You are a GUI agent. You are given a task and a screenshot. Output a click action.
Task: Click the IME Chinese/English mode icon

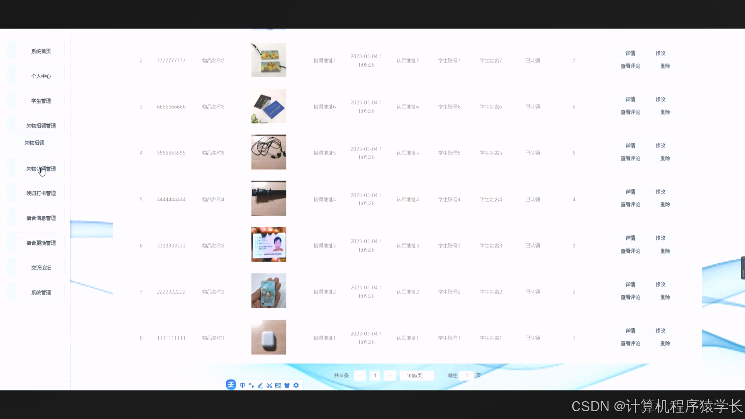click(243, 385)
